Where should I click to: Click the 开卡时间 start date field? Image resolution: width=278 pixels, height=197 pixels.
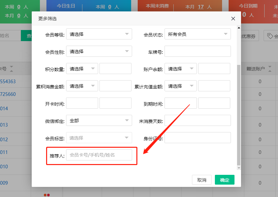(x=82, y=103)
